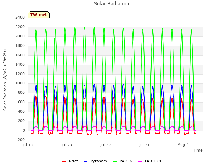Click the 0 y-axis tick label

point(24,130)
